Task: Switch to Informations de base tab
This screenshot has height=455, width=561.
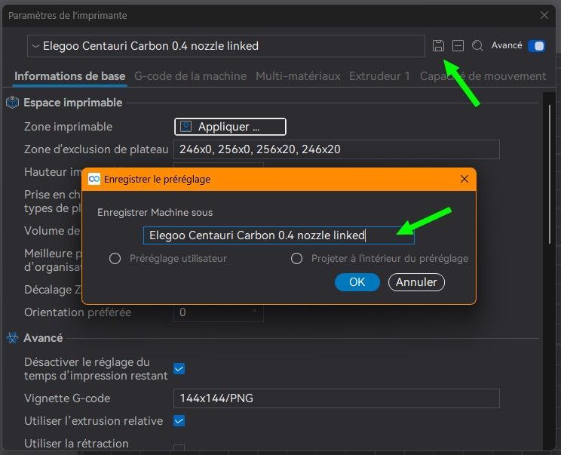Action: click(70, 76)
